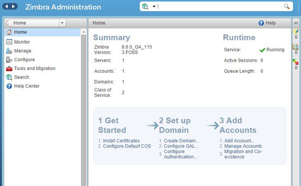This screenshot has height=186, width=301.
Task: Click the Queue Length label
Action: coord(240,71)
